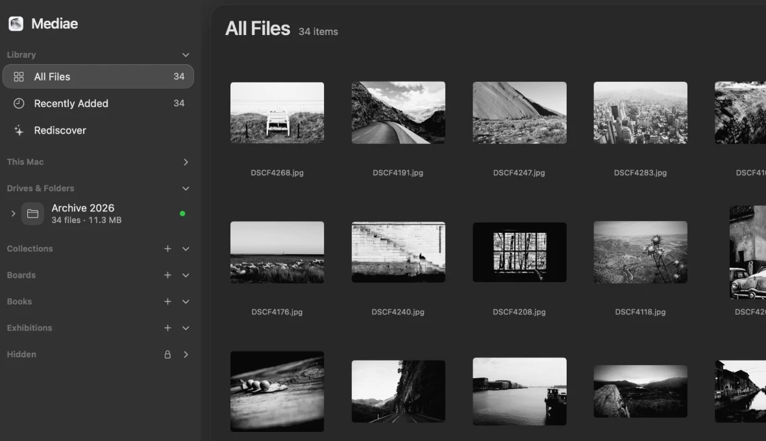Screen dimensions: 766x441
Task: Click the Hidden section header
Action: tap(21, 355)
